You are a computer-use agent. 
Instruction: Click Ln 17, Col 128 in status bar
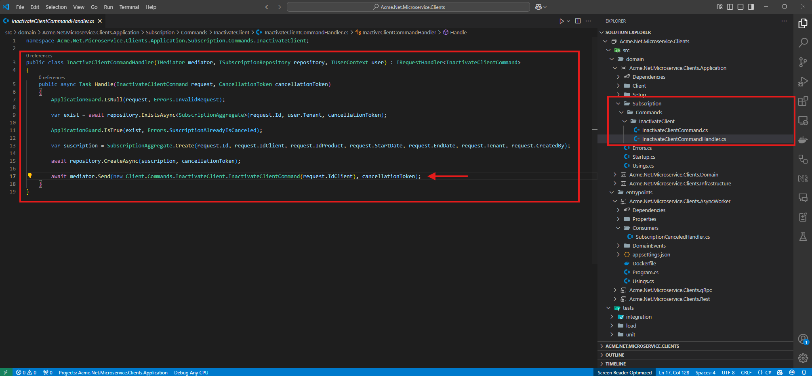point(674,372)
